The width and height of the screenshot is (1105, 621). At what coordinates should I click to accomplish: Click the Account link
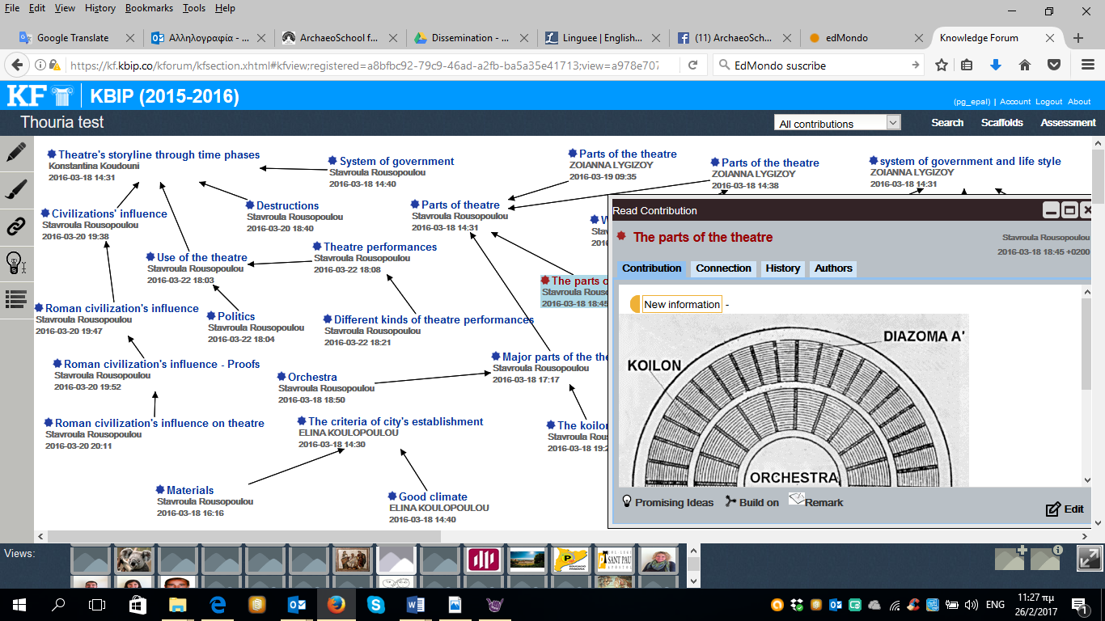pyautogui.click(x=1015, y=102)
